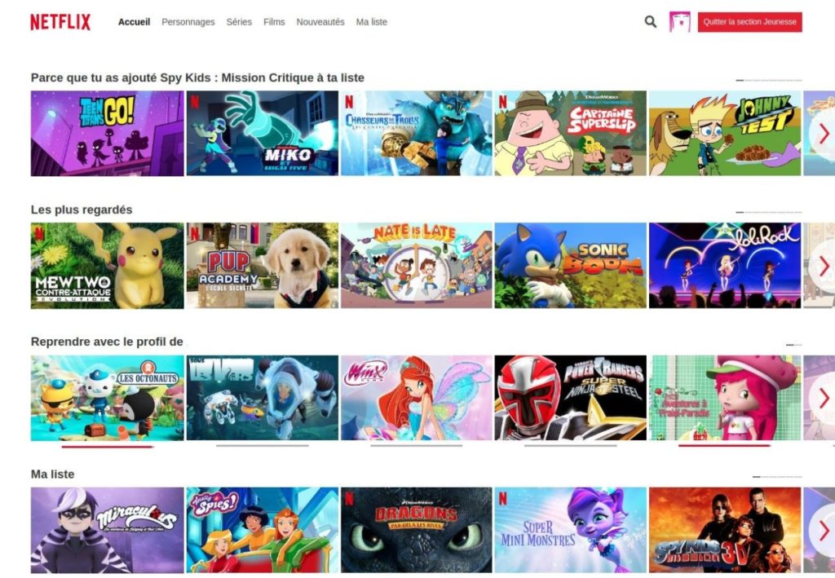Screen dimensions: 835x578
Task: Open the Teen Titans Go! thumbnail
Action: point(107,133)
